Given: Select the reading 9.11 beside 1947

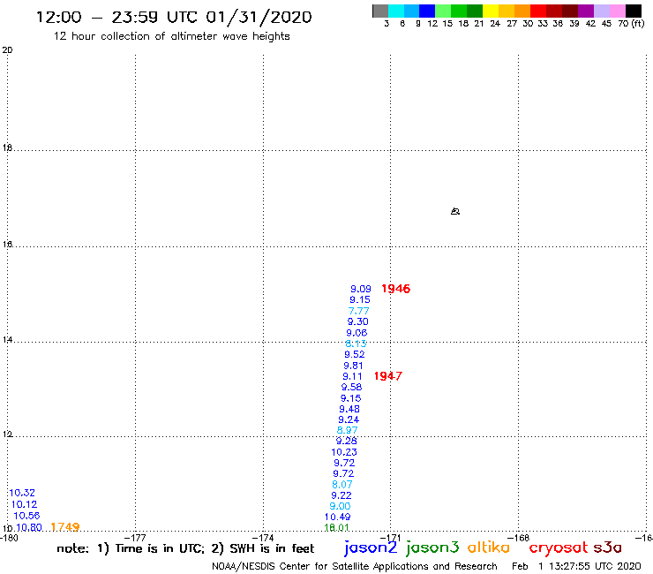Looking at the screenshot, I should tap(352, 376).
